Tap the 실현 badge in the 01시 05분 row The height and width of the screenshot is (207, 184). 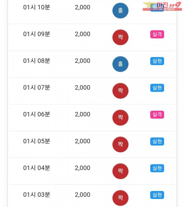click(x=157, y=141)
